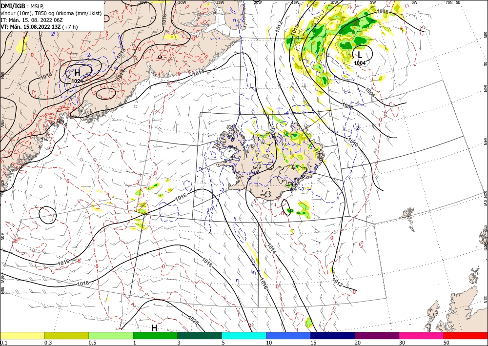The width and height of the screenshot is (488, 346).
Task: Click the 35W longitude label
Action: click(x=143, y=2)
